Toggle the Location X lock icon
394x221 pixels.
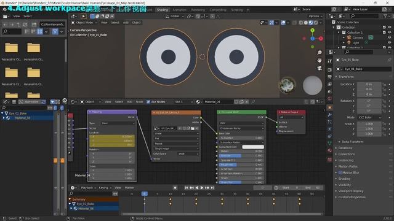384,85
